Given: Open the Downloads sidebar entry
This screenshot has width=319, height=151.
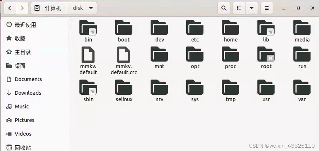Looking at the screenshot, I should coord(28,93).
